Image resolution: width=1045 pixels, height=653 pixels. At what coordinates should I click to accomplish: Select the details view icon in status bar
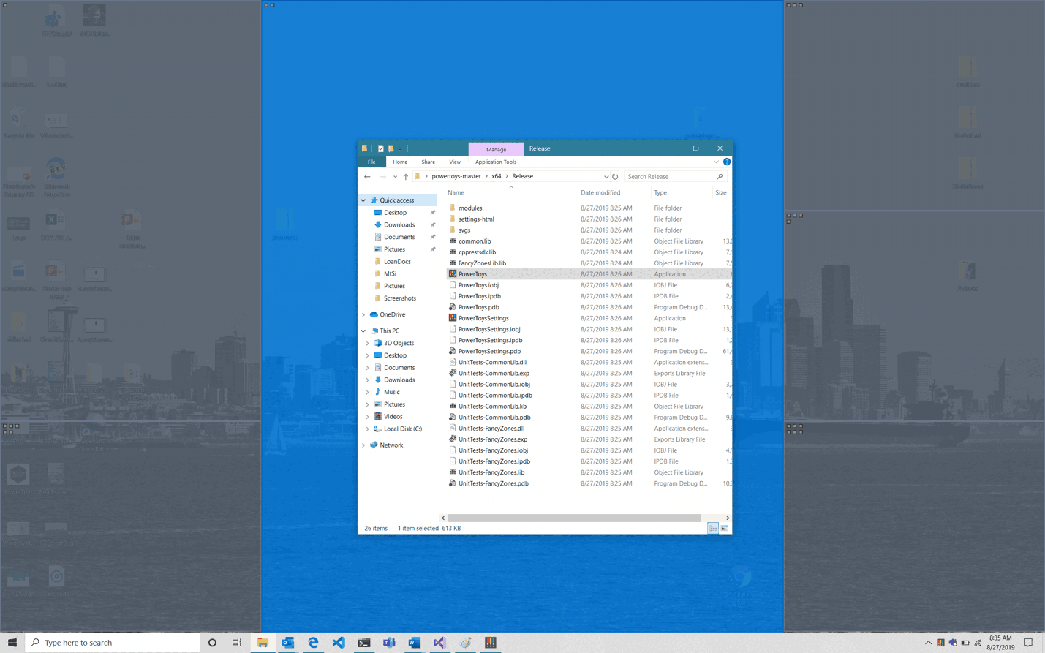713,528
